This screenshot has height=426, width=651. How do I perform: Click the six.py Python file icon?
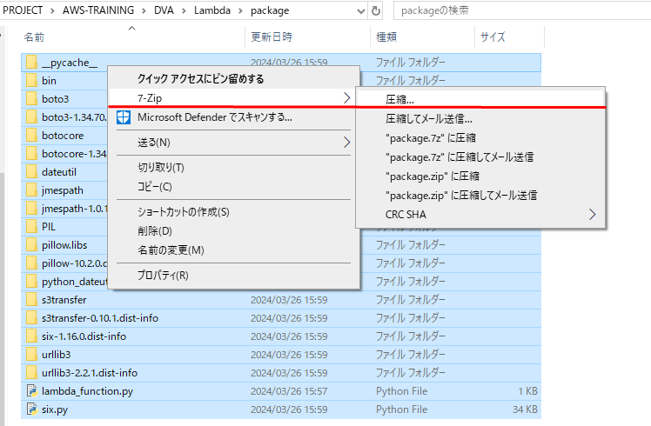pos(31,409)
